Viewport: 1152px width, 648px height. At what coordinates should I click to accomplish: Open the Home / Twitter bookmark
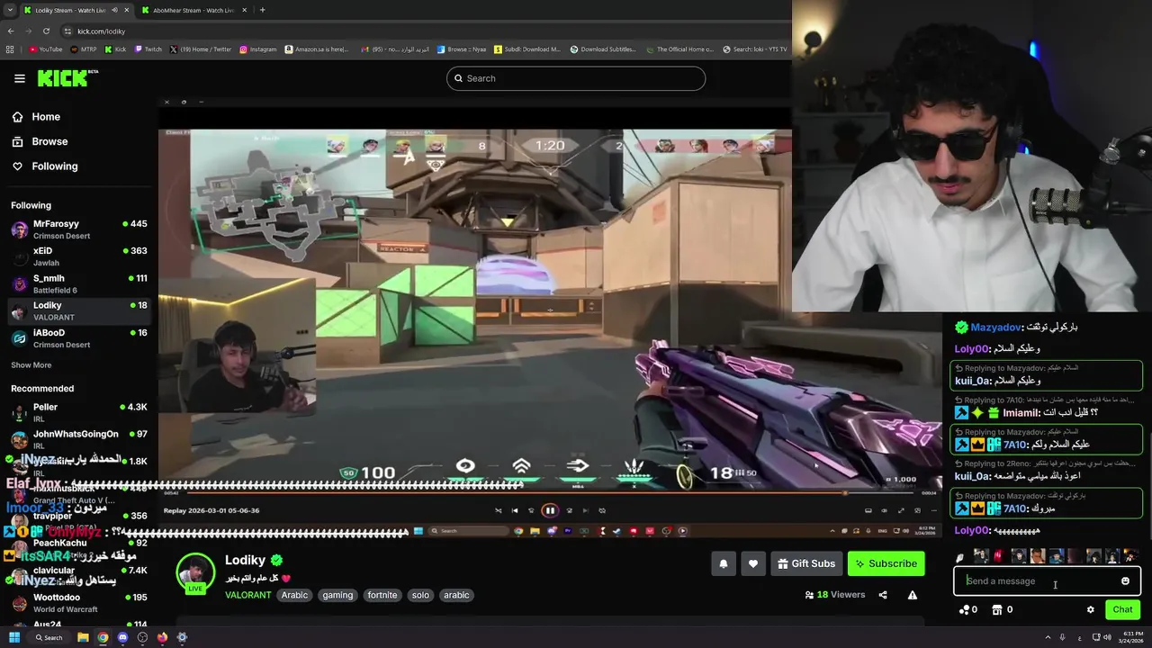click(x=200, y=49)
